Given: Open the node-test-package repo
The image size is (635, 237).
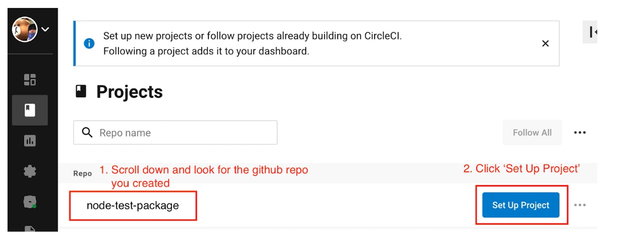Looking at the screenshot, I should [x=133, y=205].
